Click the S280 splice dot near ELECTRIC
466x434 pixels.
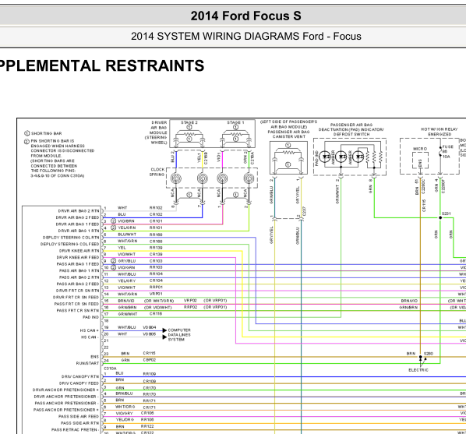pyautogui.click(x=420, y=357)
